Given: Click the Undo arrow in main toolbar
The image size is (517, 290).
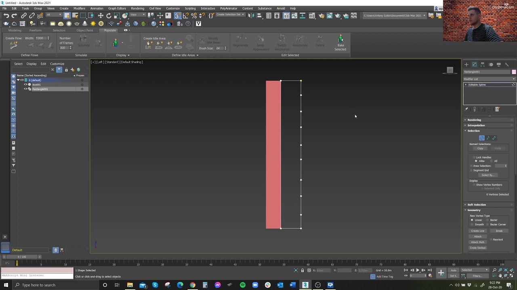Looking at the screenshot, I should 6,16.
